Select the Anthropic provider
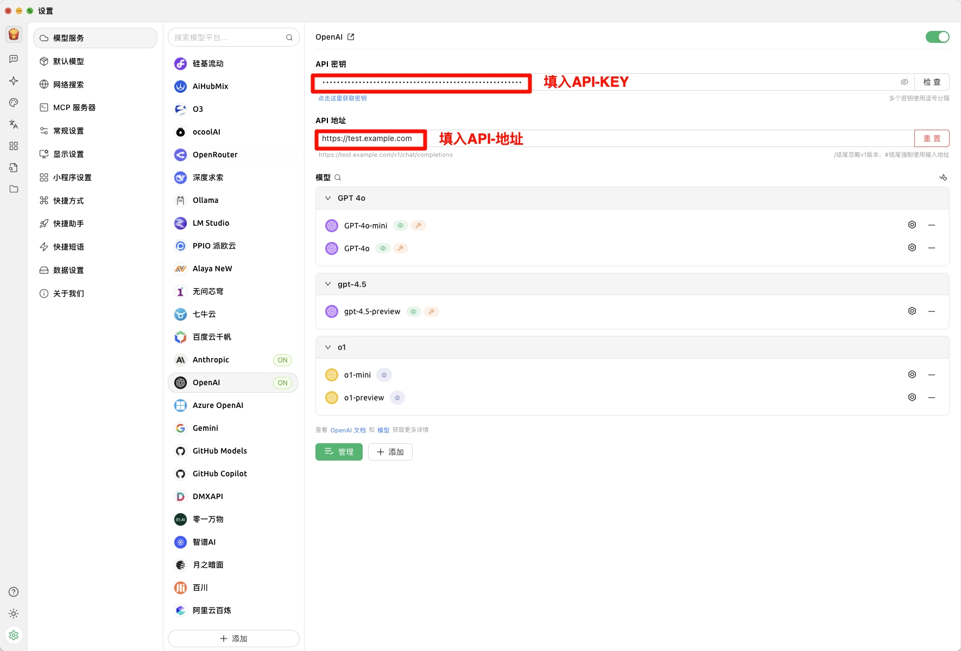961x651 pixels. click(x=233, y=360)
